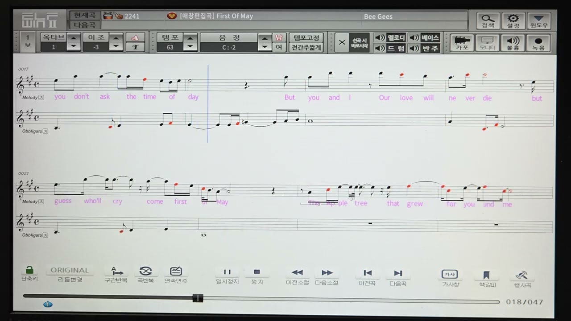571x321 pixels.
Task: Click the red A font icon
Action: coord(135,37)
